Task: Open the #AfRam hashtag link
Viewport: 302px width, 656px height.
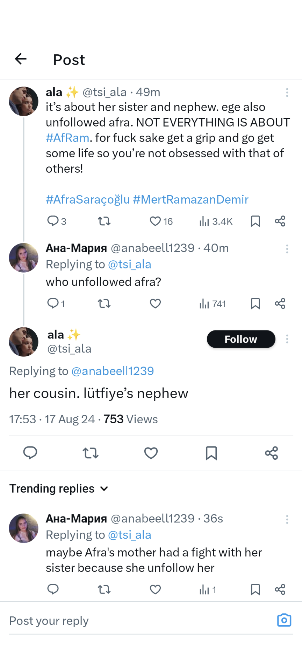Action: pos(67,138)
